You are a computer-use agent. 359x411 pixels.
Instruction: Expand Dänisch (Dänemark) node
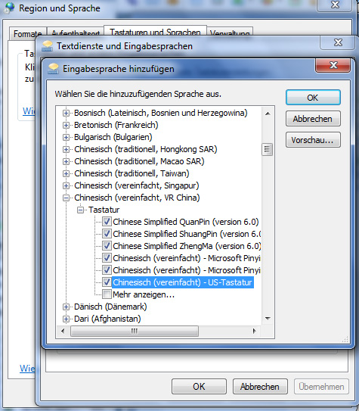66,307
